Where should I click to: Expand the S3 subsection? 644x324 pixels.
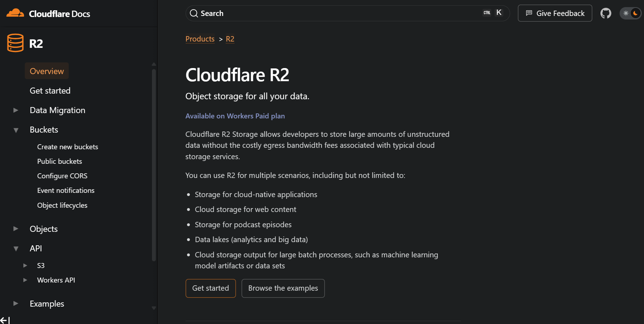pyautogui.click(x=25, y=266)
